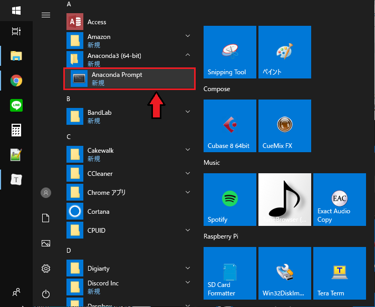
Task: Launch the Cubase 8 64bit tile
Action: point(230,126)
